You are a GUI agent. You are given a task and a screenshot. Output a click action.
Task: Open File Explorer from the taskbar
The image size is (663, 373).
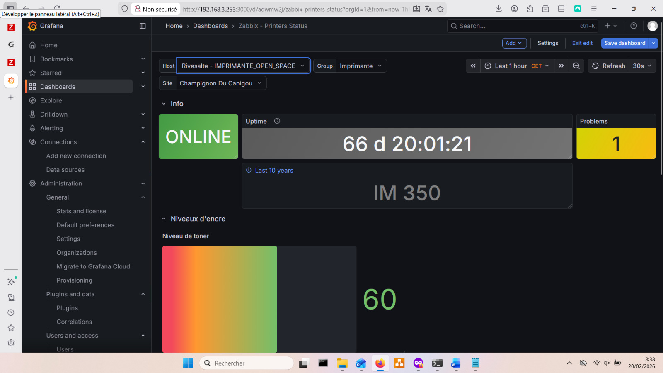[x=342, y=363]
